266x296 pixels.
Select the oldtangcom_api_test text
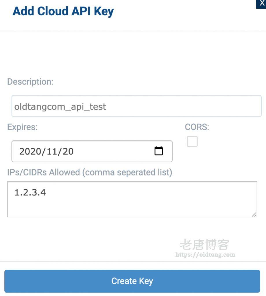click(60, 107)
